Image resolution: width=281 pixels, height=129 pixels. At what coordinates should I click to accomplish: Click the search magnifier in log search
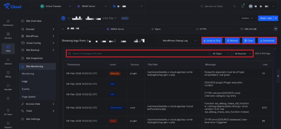point(69,54)
